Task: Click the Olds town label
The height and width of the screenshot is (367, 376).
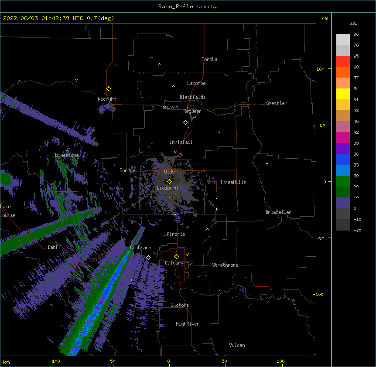Action: point(169,172)
